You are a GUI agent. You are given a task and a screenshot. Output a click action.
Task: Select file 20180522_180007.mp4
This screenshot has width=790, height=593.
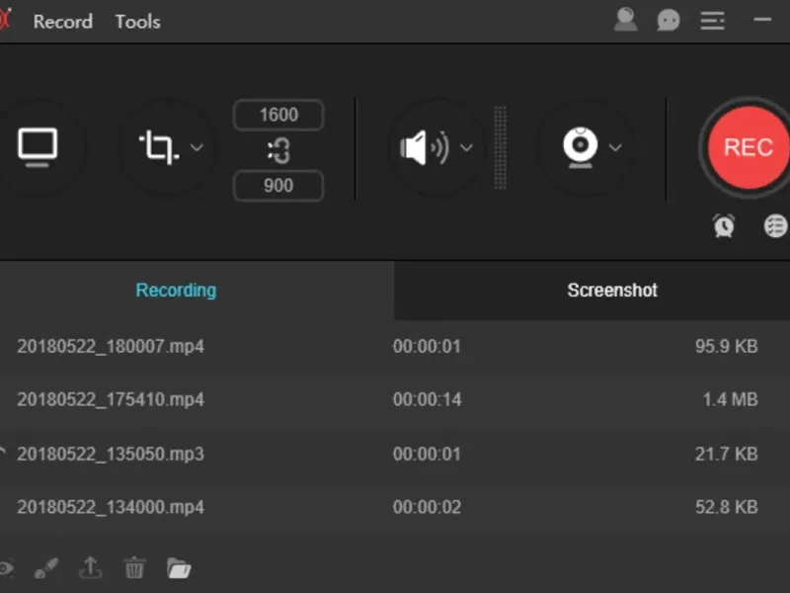[111, 347]
